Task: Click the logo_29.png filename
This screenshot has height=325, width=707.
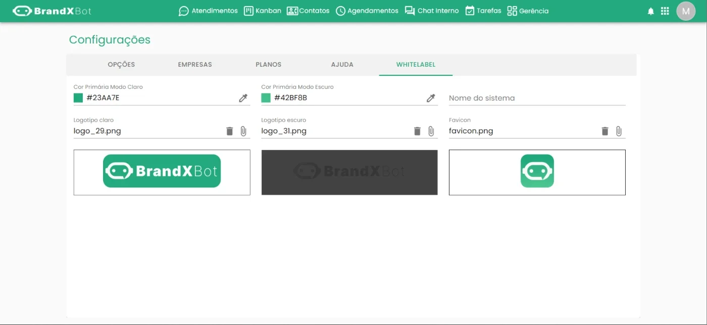Action: click(97, 131)
